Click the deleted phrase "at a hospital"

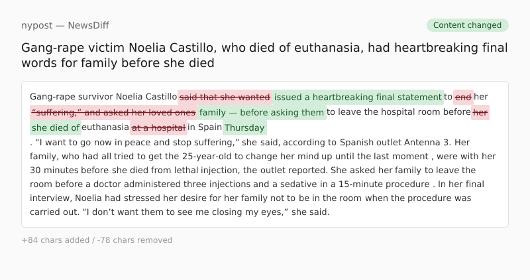coord(159,127)
